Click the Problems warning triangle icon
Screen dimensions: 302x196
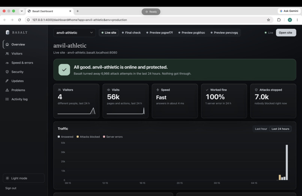click(7, 90)
